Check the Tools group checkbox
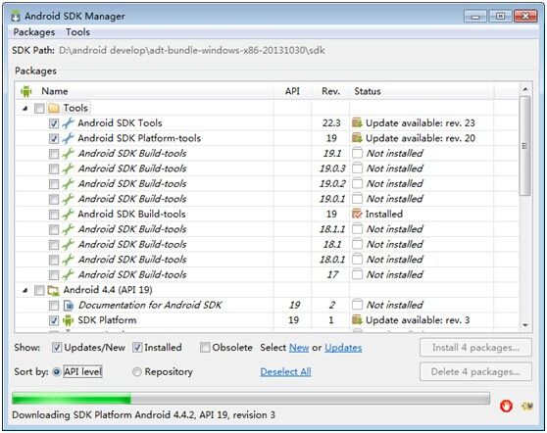Screen dimensions: 547x433 coord(39,109)
